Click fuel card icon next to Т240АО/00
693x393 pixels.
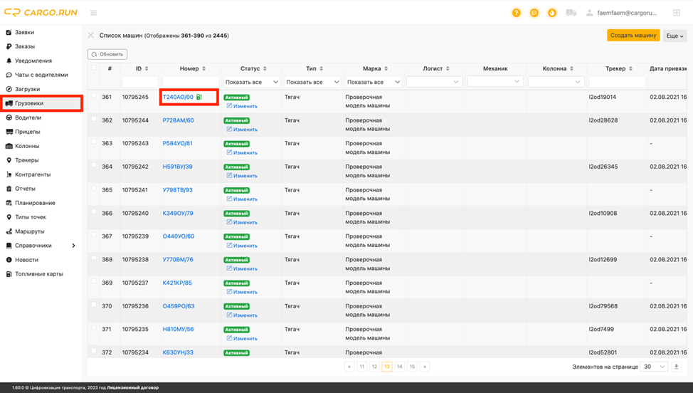pos(199,97)
